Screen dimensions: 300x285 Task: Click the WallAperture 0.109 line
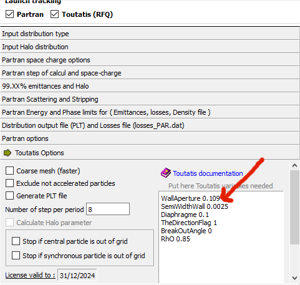point(190,198)
